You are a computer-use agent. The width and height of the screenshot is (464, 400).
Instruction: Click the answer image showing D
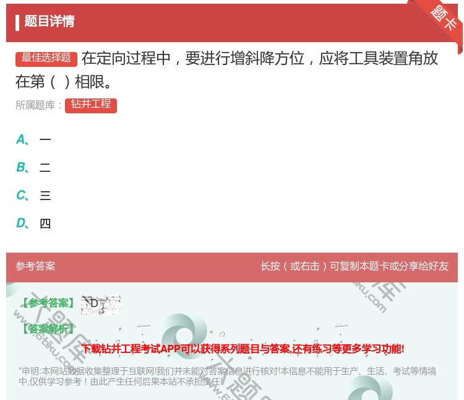pyautogui.click(x=101, y=305)
